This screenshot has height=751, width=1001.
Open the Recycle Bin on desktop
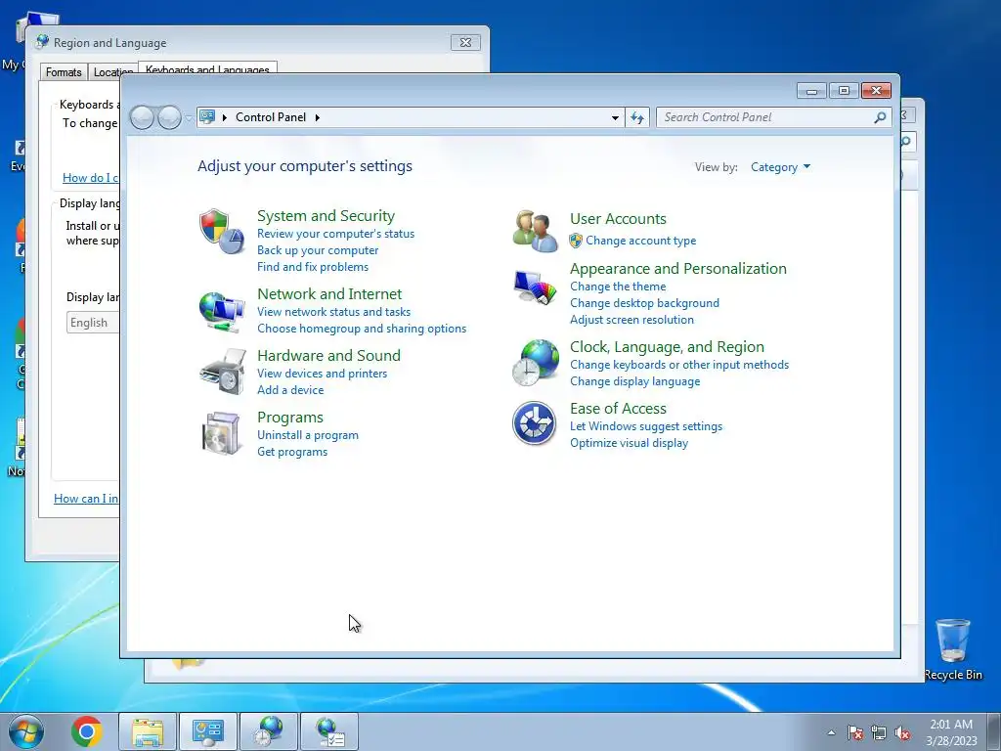952,649
